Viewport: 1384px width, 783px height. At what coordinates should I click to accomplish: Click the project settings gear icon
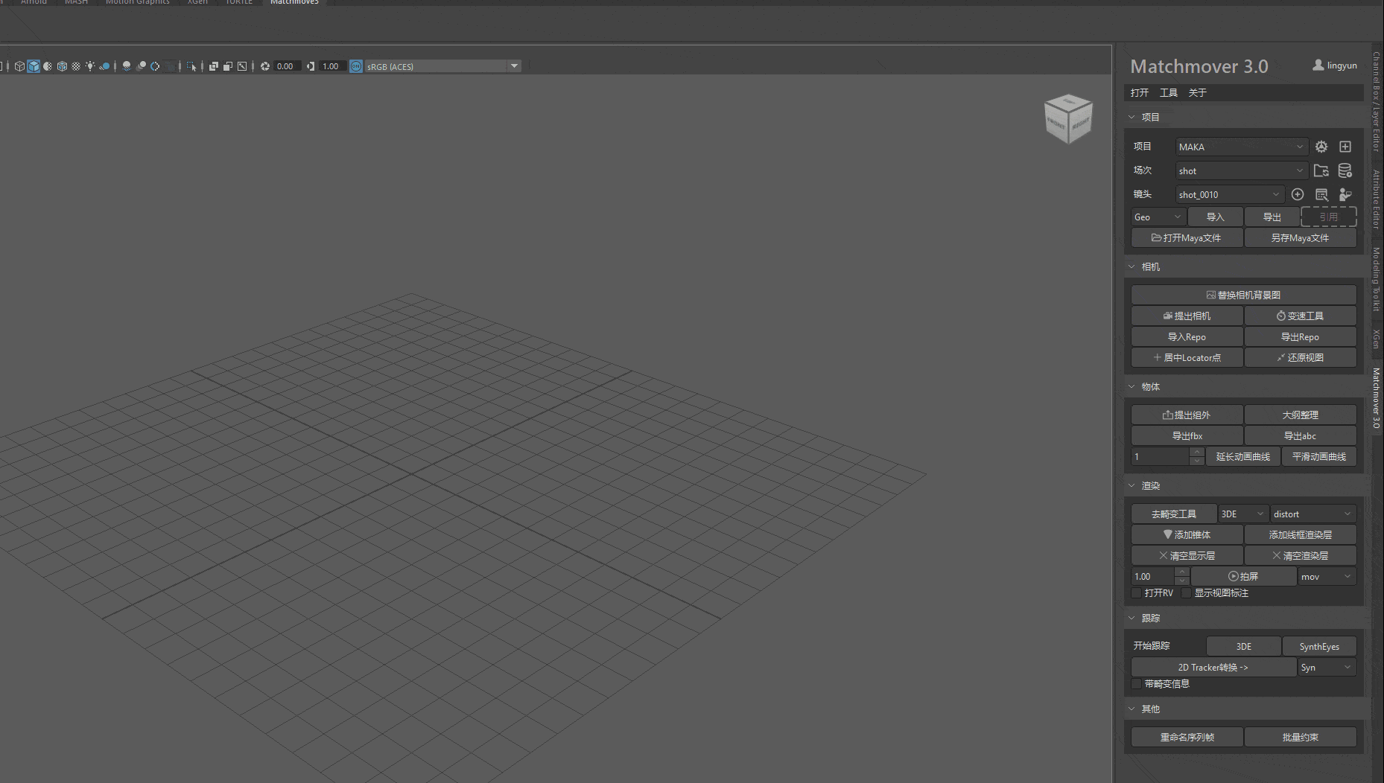[1321, 147]
